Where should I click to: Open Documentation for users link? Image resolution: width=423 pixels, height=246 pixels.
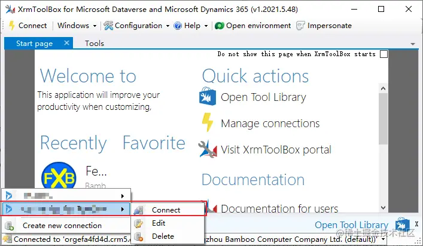tap(279, 208)
